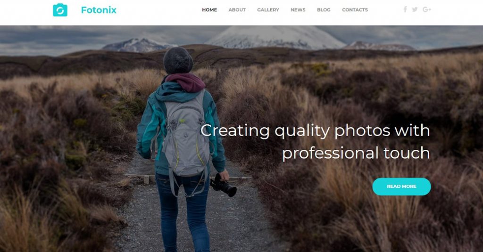This screenshot has height=252, width=483.
Task: Open the Facebook social icon
Action: coord(405,9)
